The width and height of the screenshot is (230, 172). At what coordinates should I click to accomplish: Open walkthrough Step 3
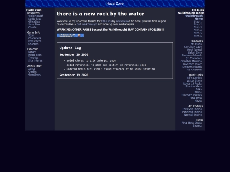pos(198,27)
